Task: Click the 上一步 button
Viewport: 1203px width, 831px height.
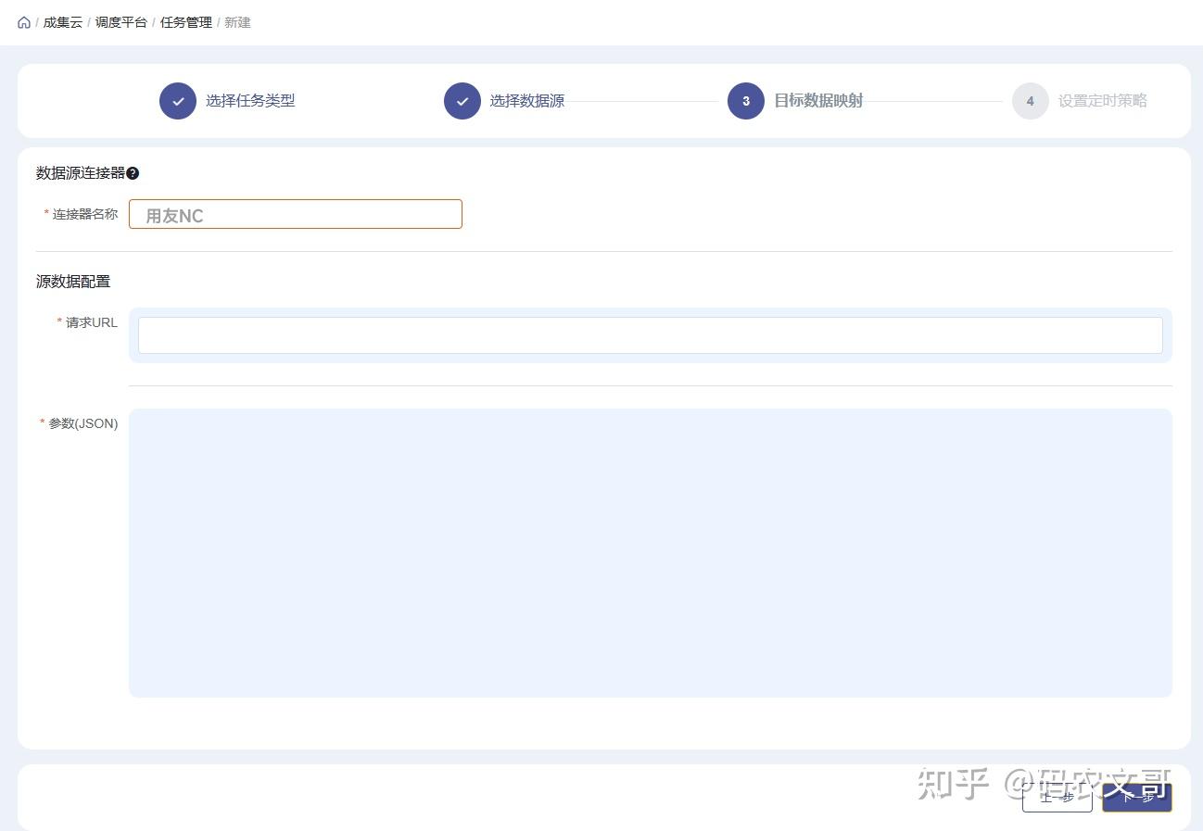Action: point(1057,797)
